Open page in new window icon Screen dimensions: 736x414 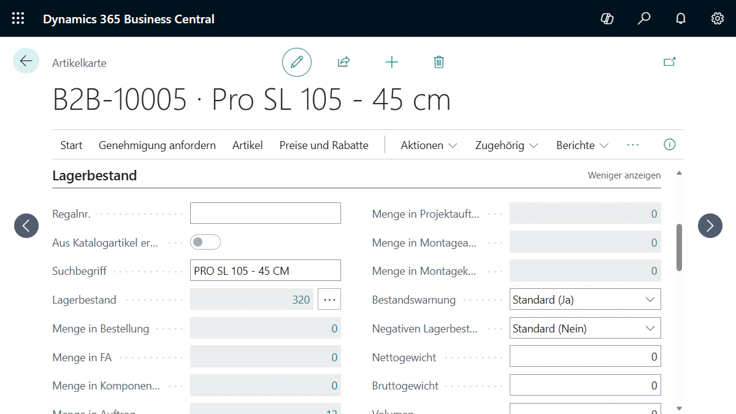(x=670, y=62)
